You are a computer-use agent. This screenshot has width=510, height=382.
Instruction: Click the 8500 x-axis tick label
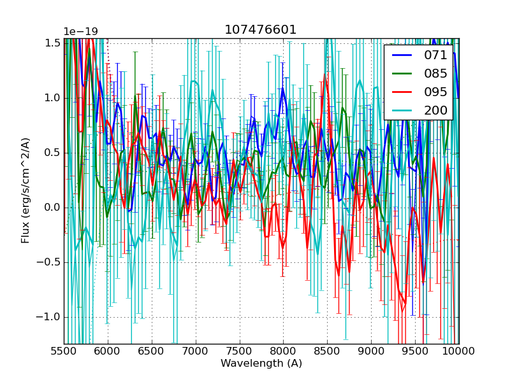click(327, 351)
